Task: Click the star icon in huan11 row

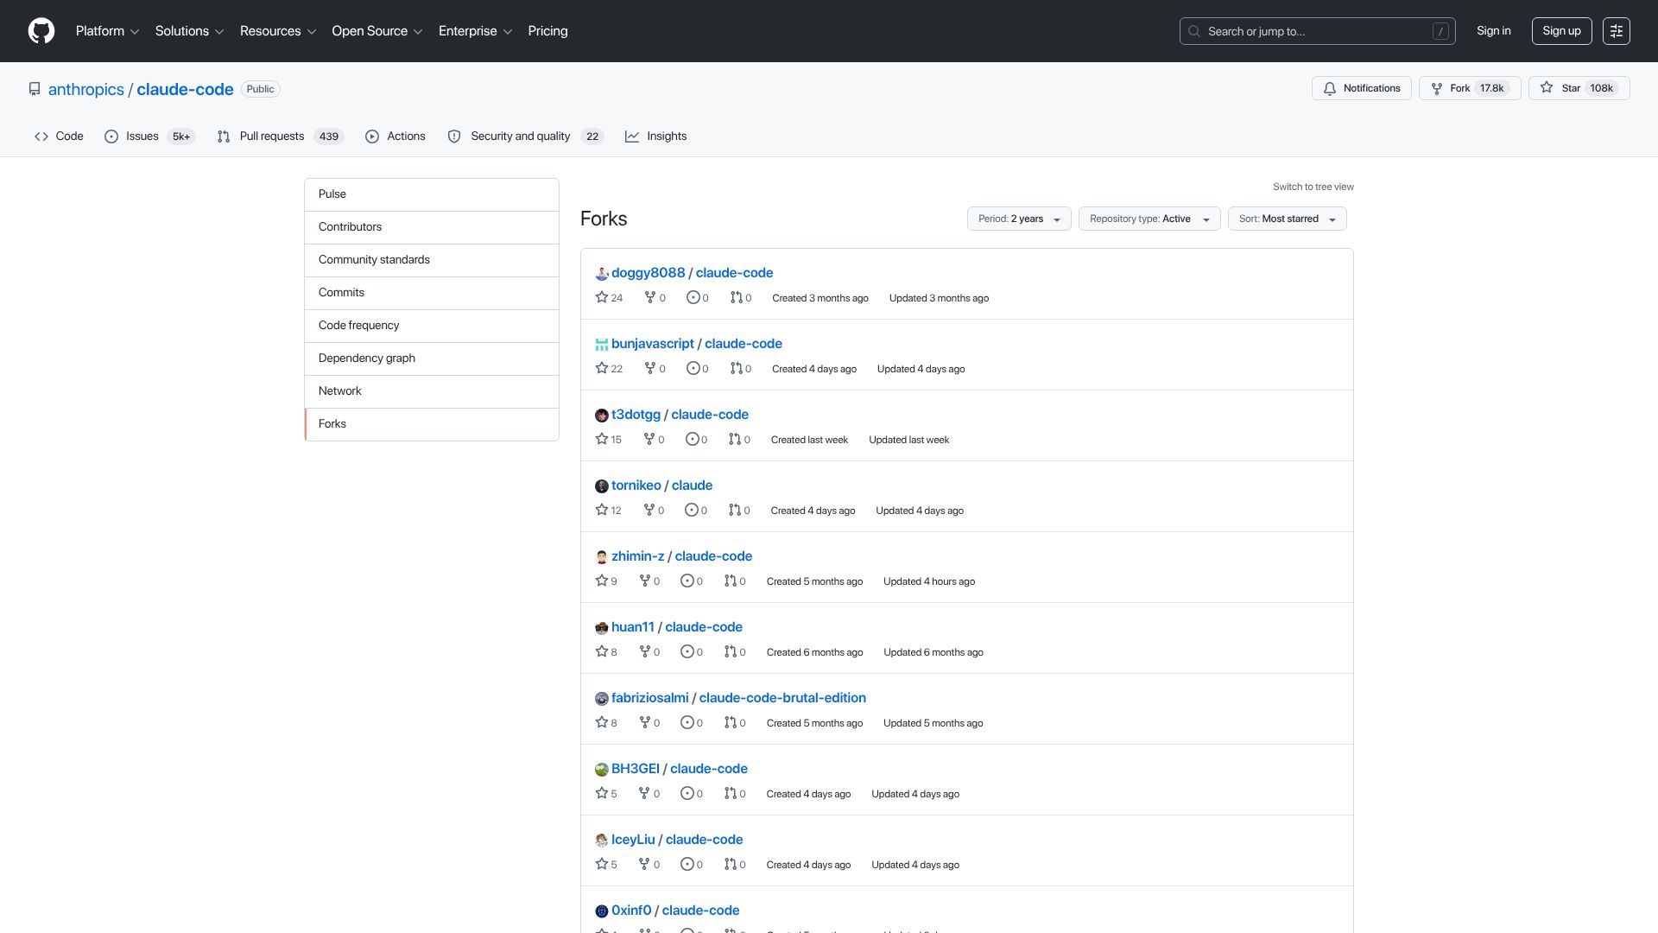Action: point(602,651)
